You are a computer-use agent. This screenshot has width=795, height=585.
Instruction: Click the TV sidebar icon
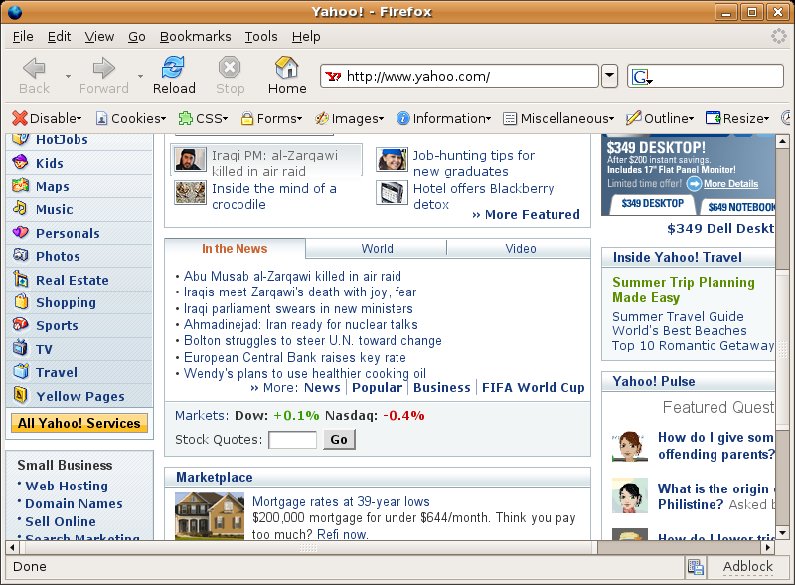tap(20, 348)
